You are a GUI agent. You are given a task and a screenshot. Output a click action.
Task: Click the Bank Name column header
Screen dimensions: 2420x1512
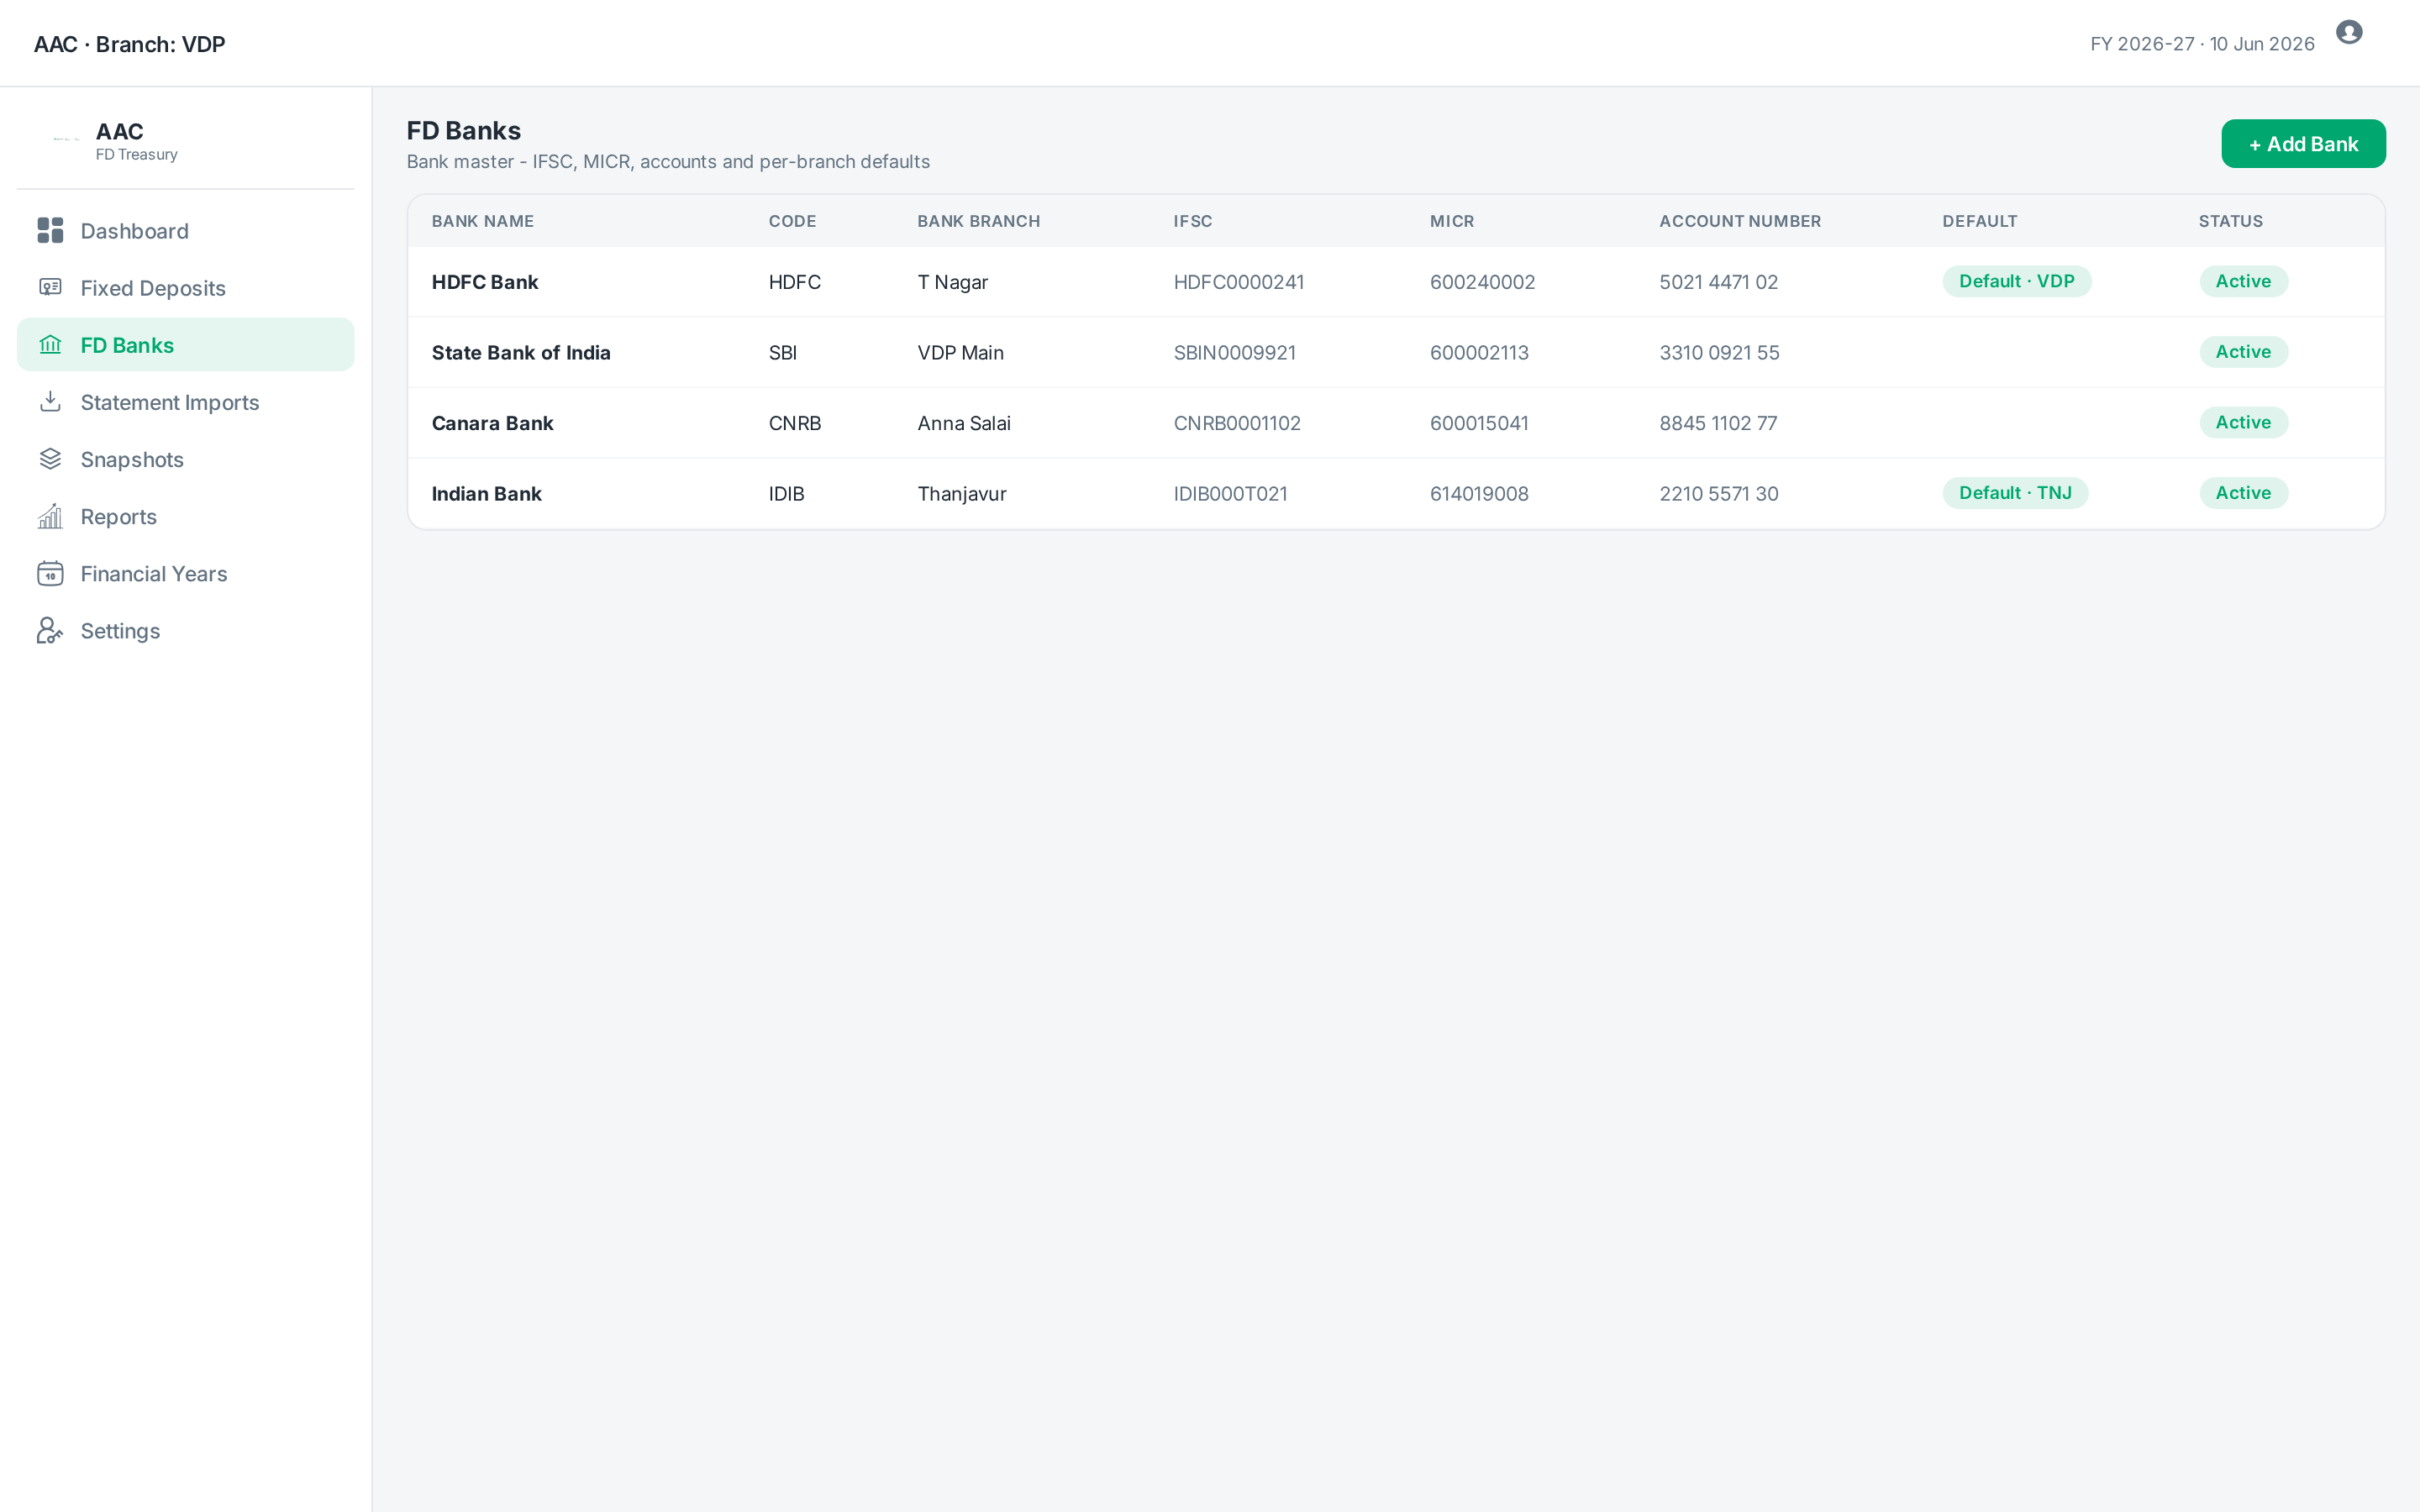[x=483, y=221]
